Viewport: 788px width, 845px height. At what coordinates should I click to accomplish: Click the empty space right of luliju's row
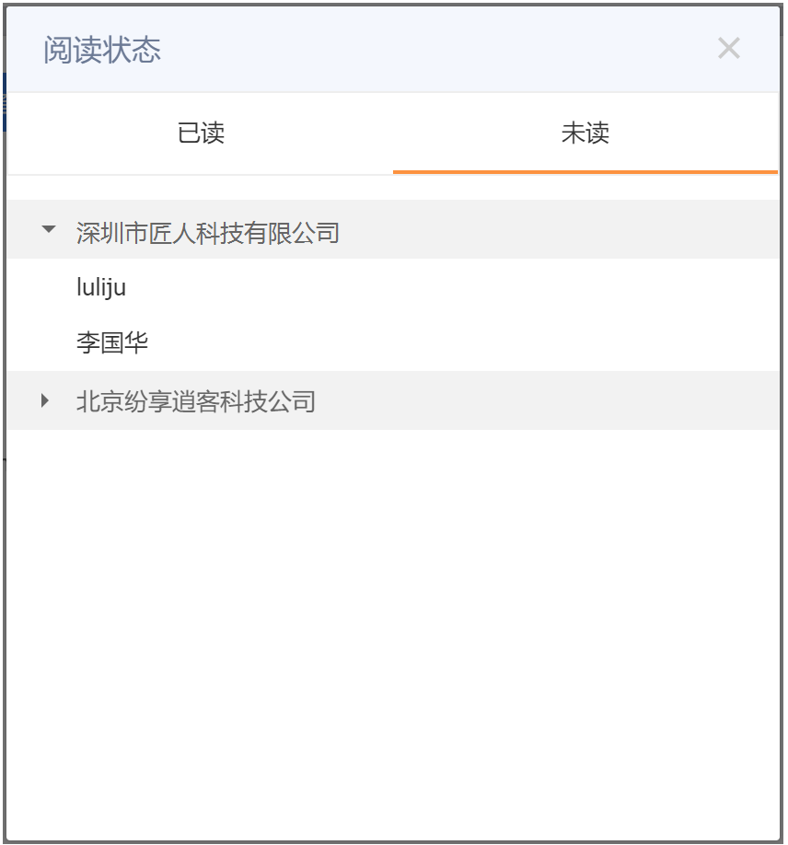click(x=453, y=287)
